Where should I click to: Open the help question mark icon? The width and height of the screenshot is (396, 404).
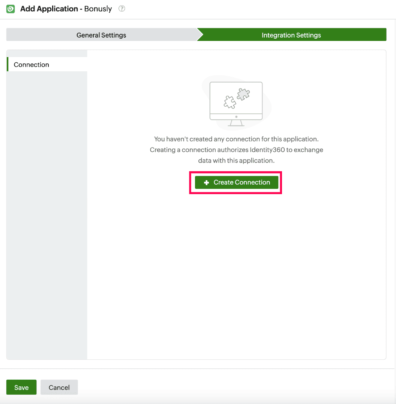click(122, 9)
